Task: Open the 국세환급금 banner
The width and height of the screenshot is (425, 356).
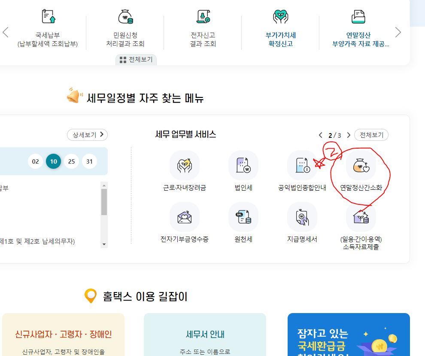Action: [x=349, y=335]
